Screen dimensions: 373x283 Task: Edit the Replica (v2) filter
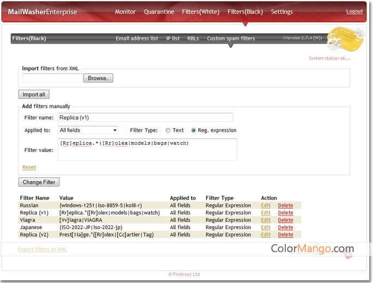click(x=266, y=235)
